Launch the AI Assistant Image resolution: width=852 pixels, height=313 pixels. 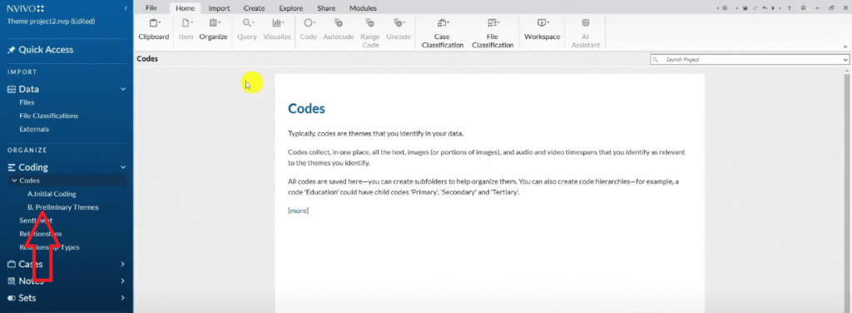[x=585, y=33]
